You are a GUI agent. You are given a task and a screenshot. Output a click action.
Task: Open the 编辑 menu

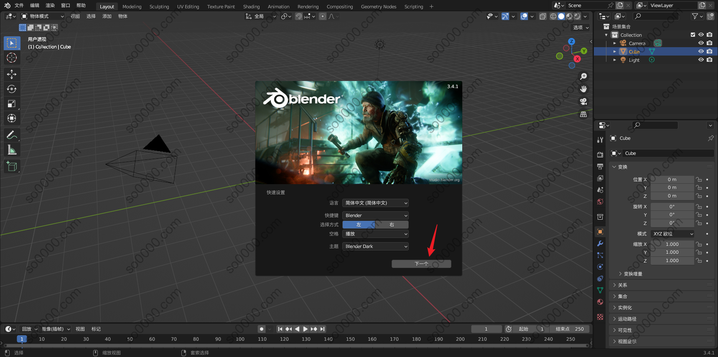click(x=35, y=5)
